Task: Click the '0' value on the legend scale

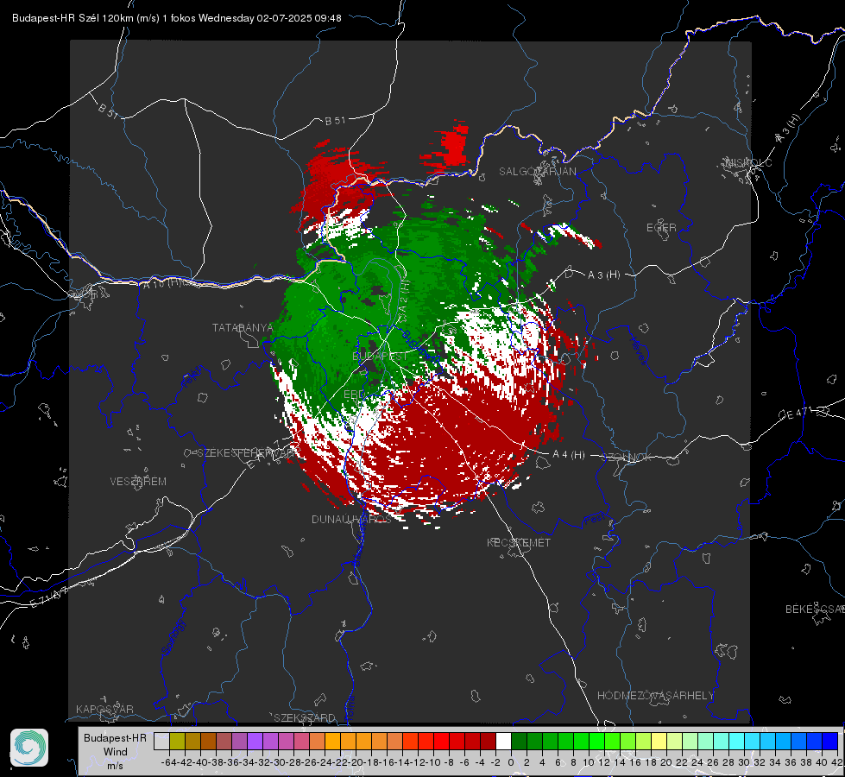Action: pyautogui.click(x=511, y=762)
